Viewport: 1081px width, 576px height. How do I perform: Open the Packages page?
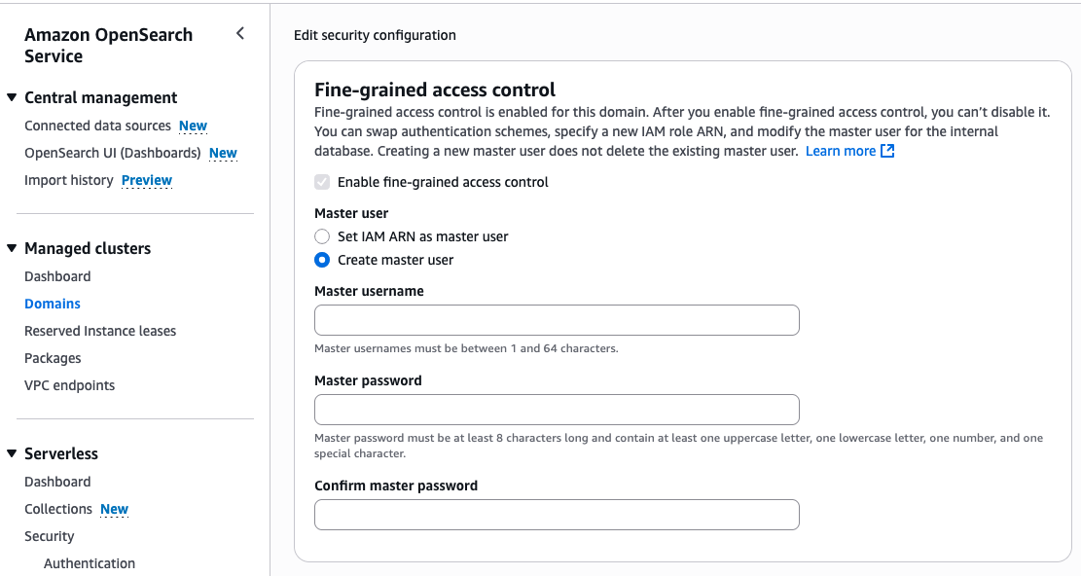(x=53, y=358)
